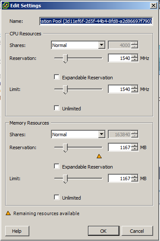Click the OK button
160x241 pixels.
104,231
